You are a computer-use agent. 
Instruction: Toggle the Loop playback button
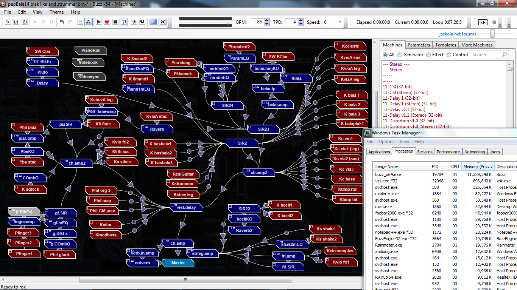click(x=124, y=22)
